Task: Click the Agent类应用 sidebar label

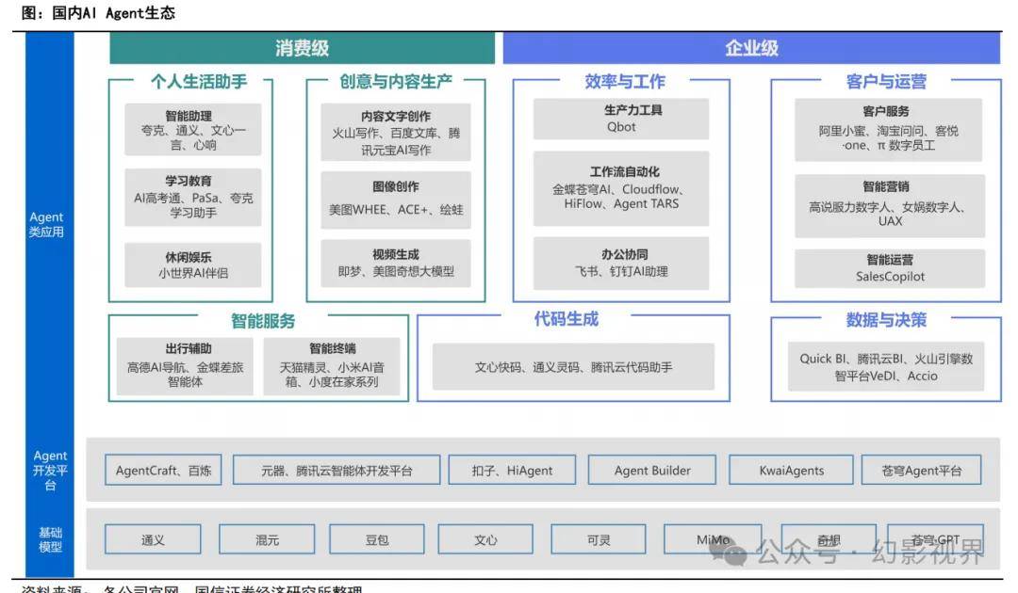Action: pos(46,224)
